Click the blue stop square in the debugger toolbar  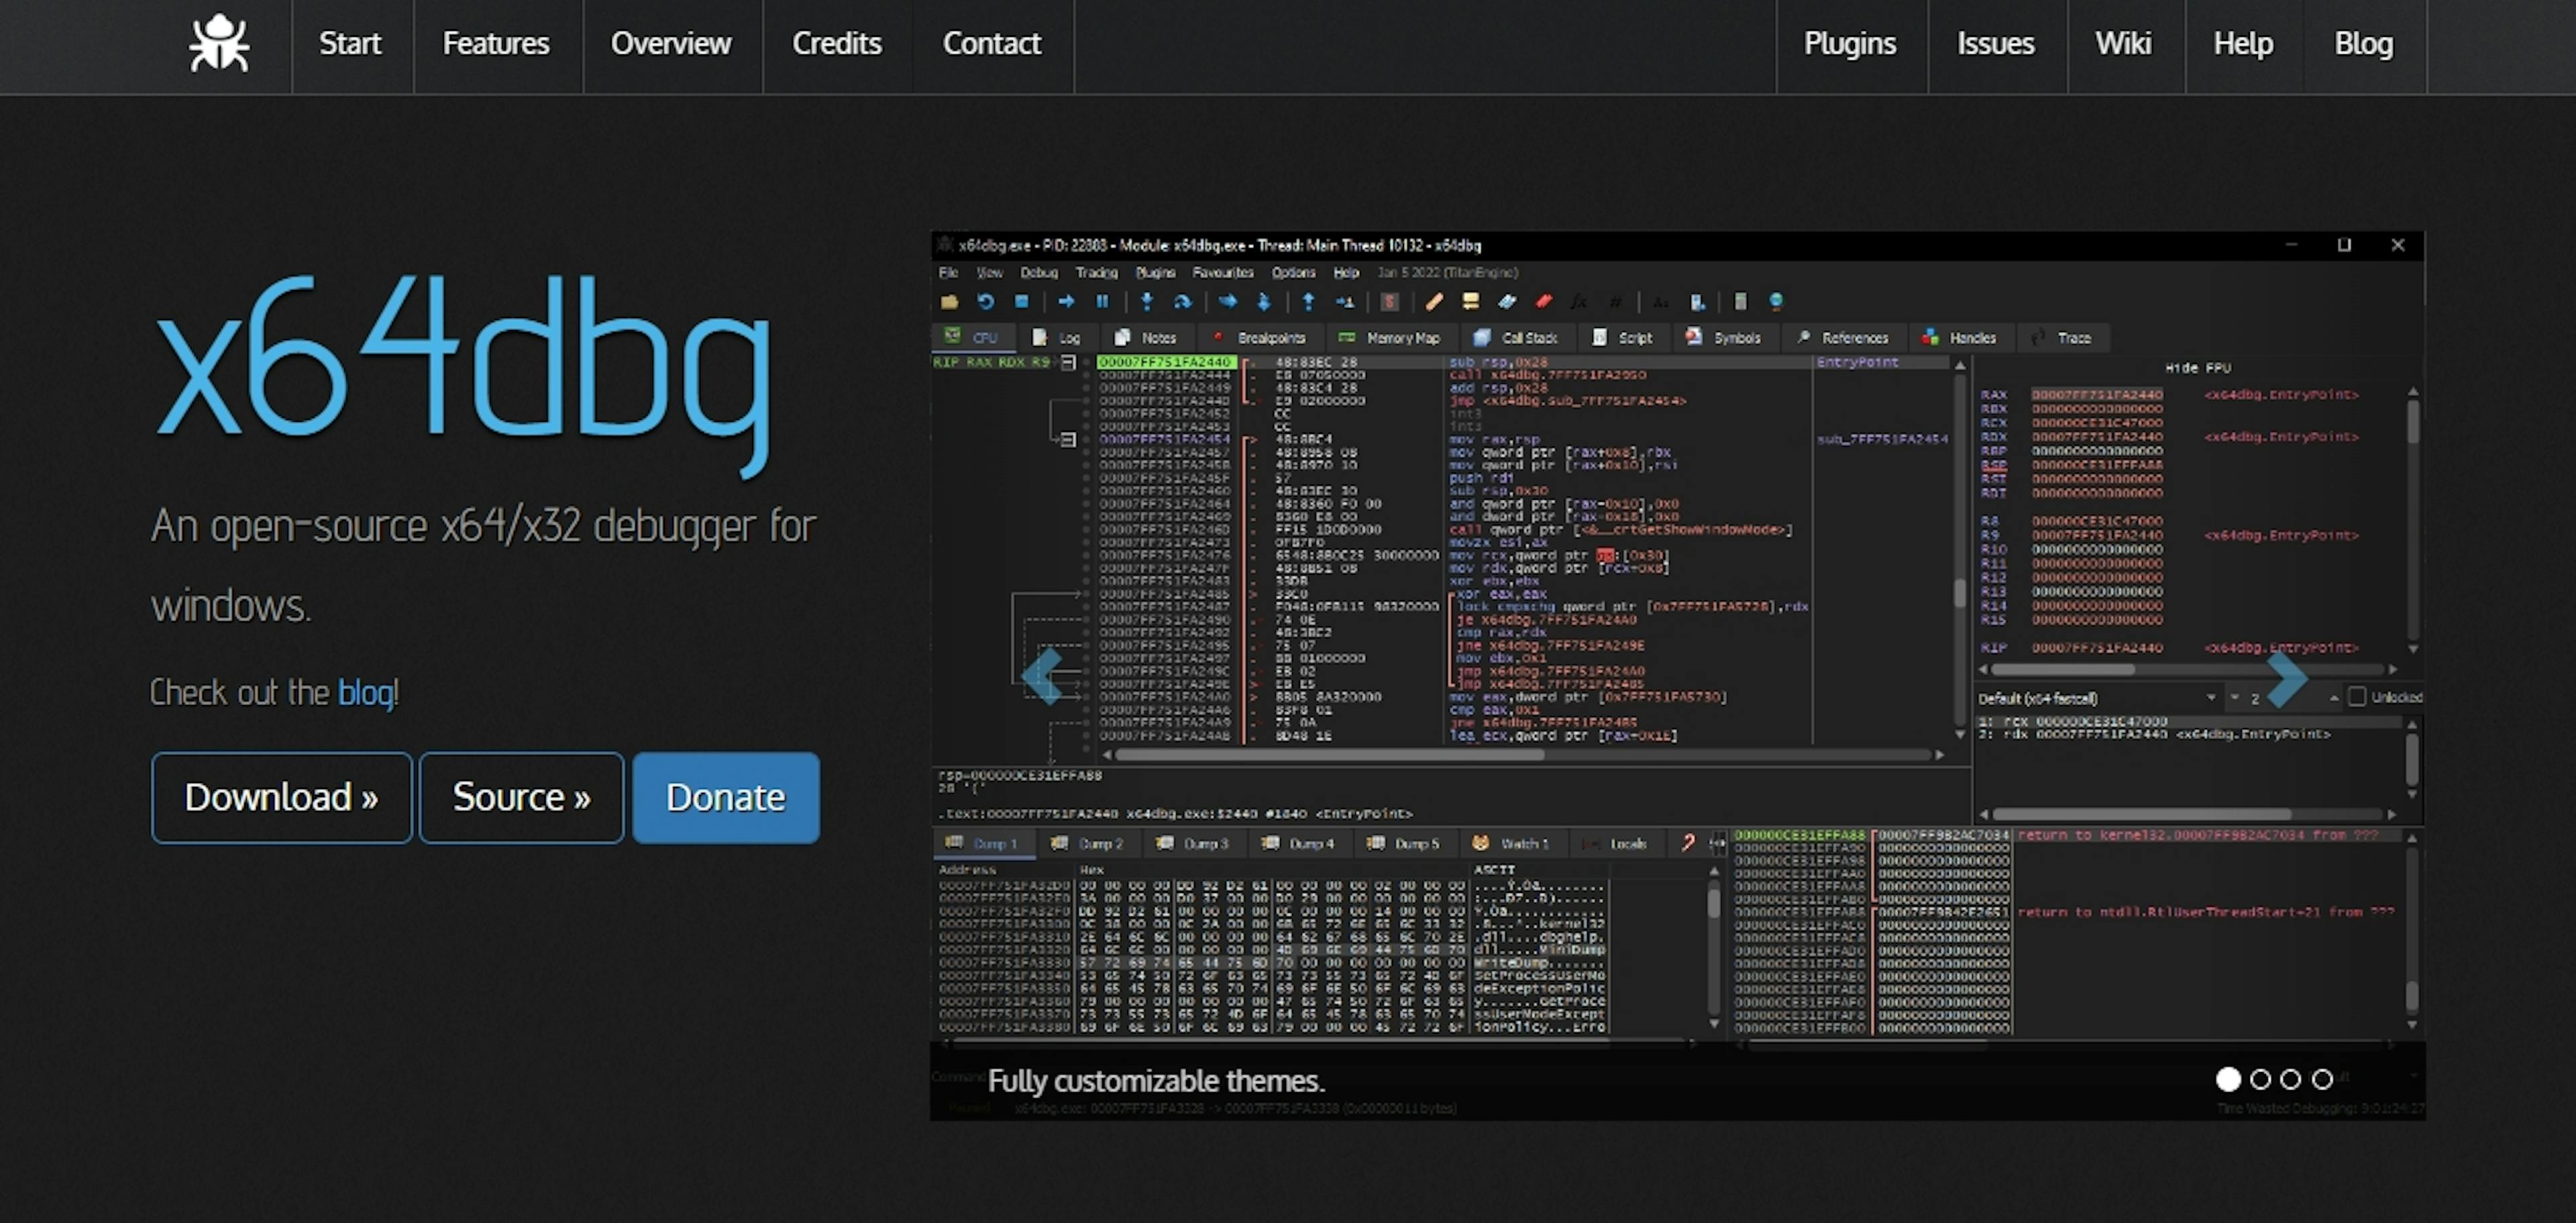(x=1021, y=301)
